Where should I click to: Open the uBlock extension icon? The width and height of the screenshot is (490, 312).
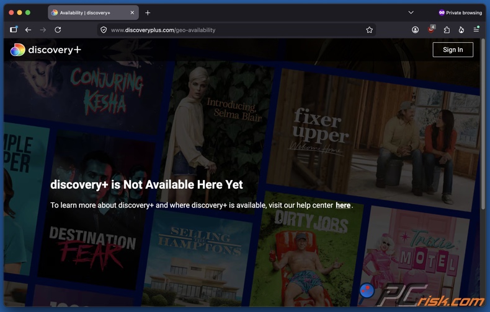coord(431,29)
